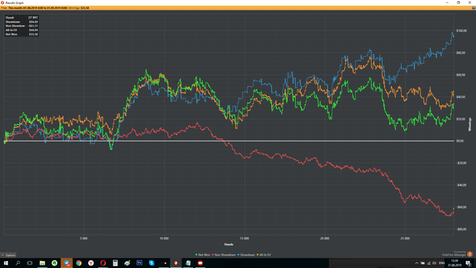This screenshot has height=268, width=476.
Task: Launch Google Chrome from taskbar
Action: pyautogui.click(x=79, y=263)
